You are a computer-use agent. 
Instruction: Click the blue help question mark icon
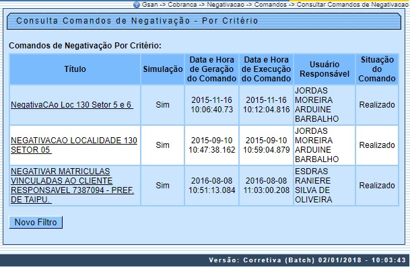point(137,5)
